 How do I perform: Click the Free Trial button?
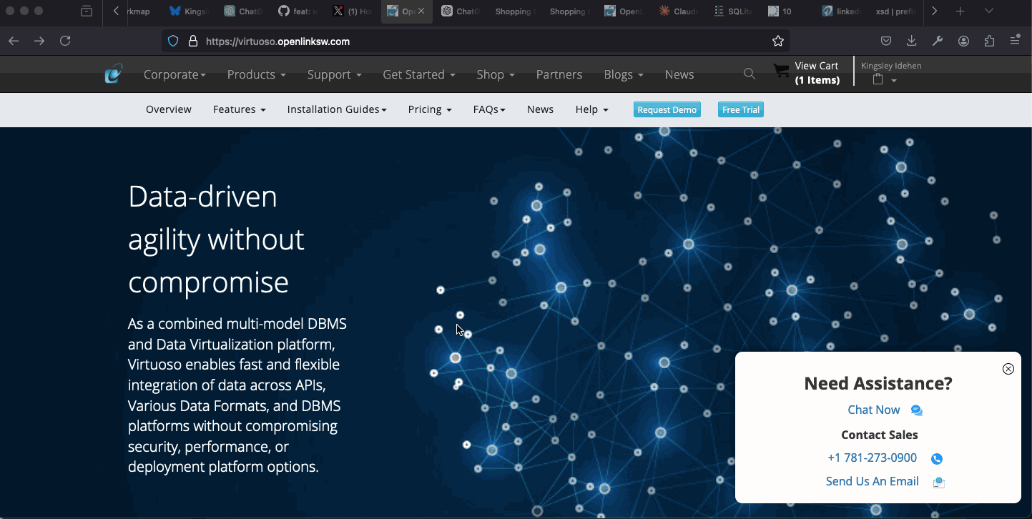(x=741, y=109)
